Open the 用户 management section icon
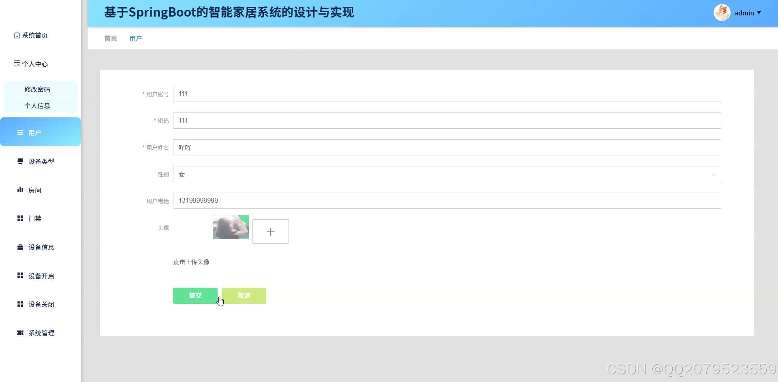The width and height of the screenshot is (778, 382). pos(20,132)
